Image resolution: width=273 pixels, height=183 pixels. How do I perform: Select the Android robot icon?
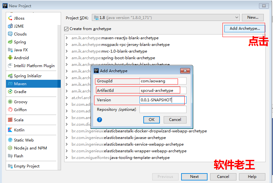click(10, 58)
